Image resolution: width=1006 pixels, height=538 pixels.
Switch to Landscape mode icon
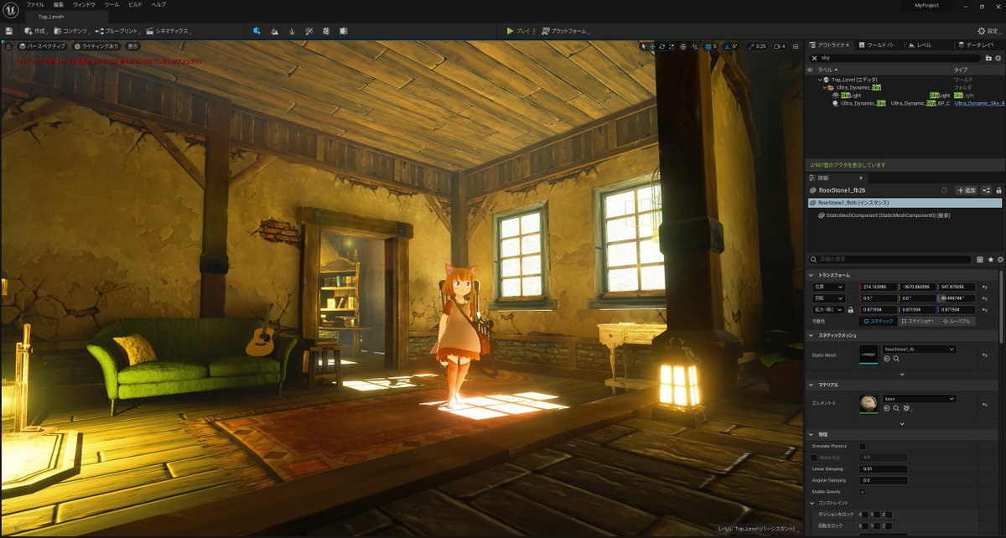(x=274, y=31)
